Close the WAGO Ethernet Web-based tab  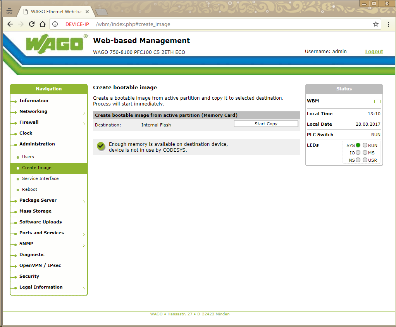pos(87,12)
